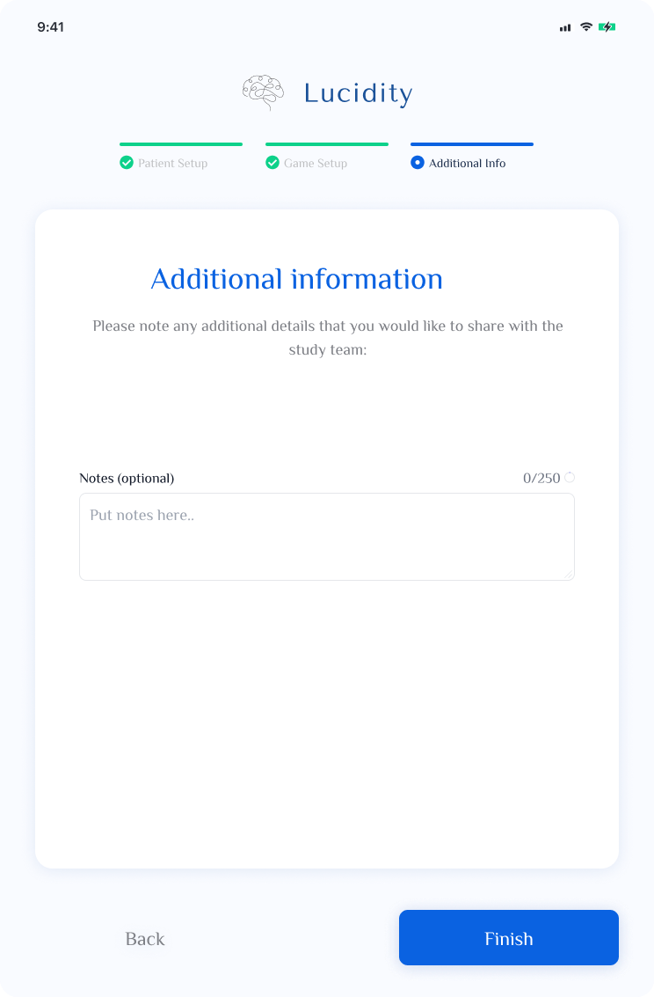Viewport: 654px width, 997px height.
Task: Click the textarea resize handle corner
Action: click(x=568, y=574)
